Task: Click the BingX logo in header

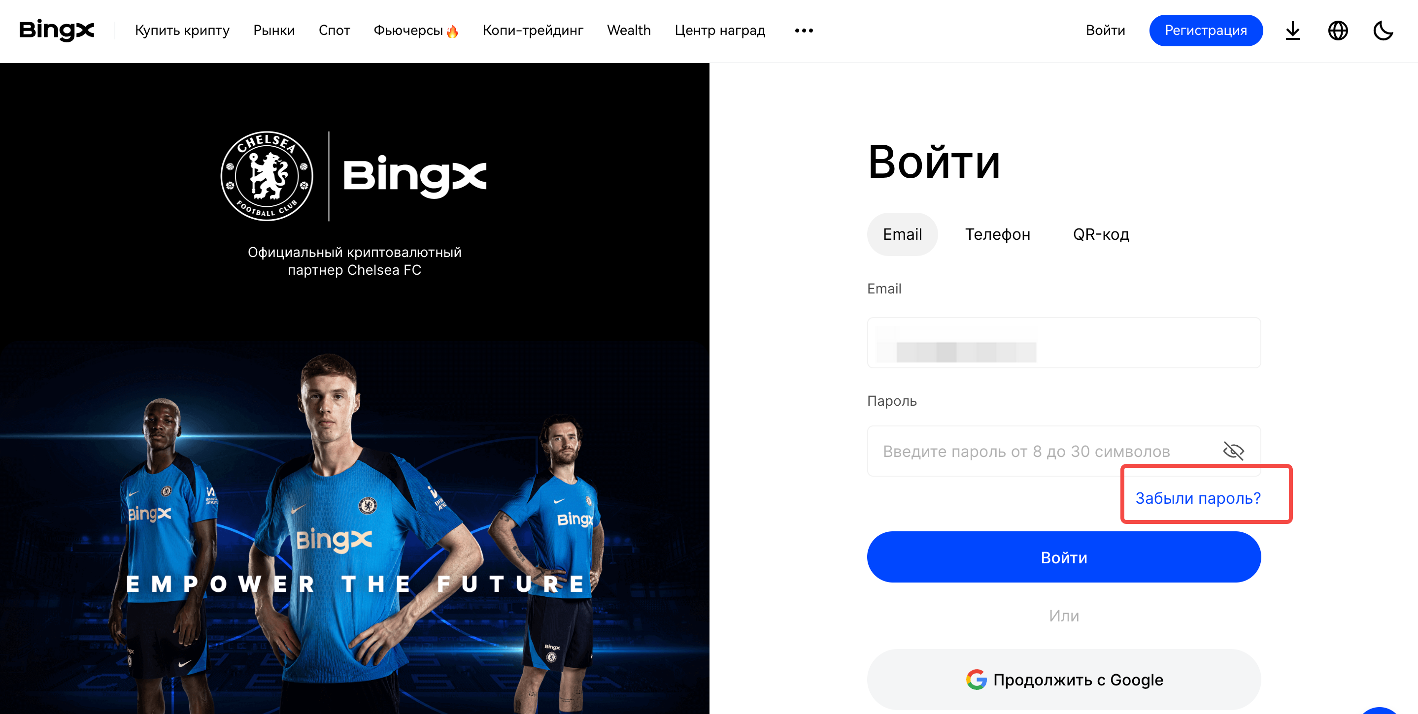Action: 57,30
